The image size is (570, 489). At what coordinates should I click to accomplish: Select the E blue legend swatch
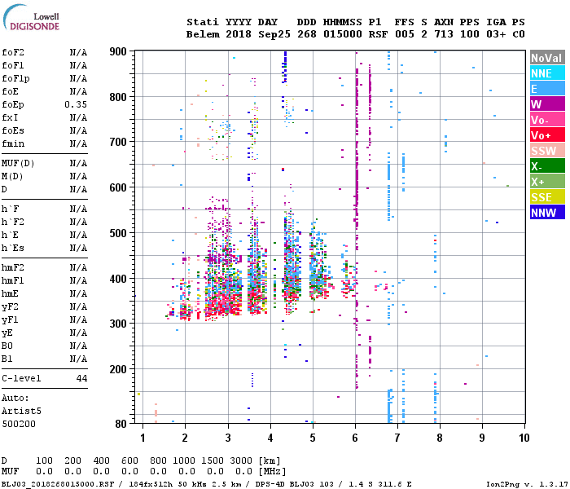pyautogui.click(x=547, y=89)
